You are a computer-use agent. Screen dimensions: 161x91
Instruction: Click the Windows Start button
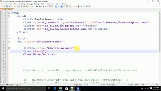[3, 88]
